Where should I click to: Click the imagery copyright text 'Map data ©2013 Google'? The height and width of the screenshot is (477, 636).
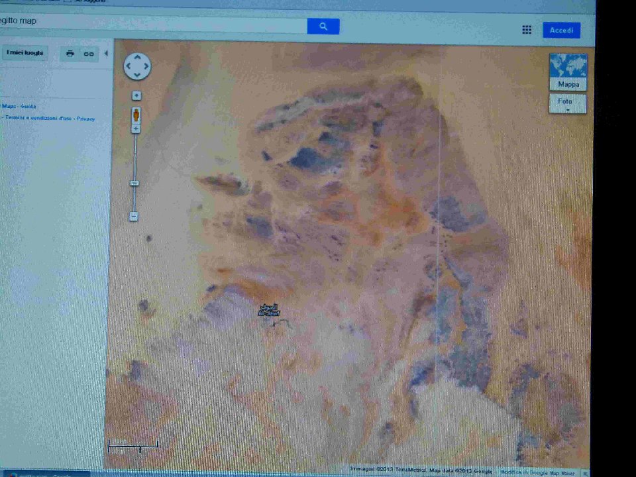(x=461, y=470)
